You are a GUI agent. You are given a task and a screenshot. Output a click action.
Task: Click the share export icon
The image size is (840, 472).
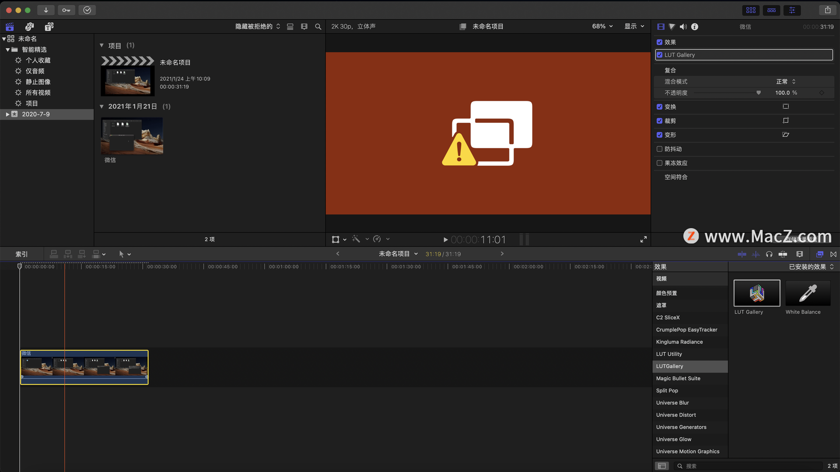pos(828,10)
